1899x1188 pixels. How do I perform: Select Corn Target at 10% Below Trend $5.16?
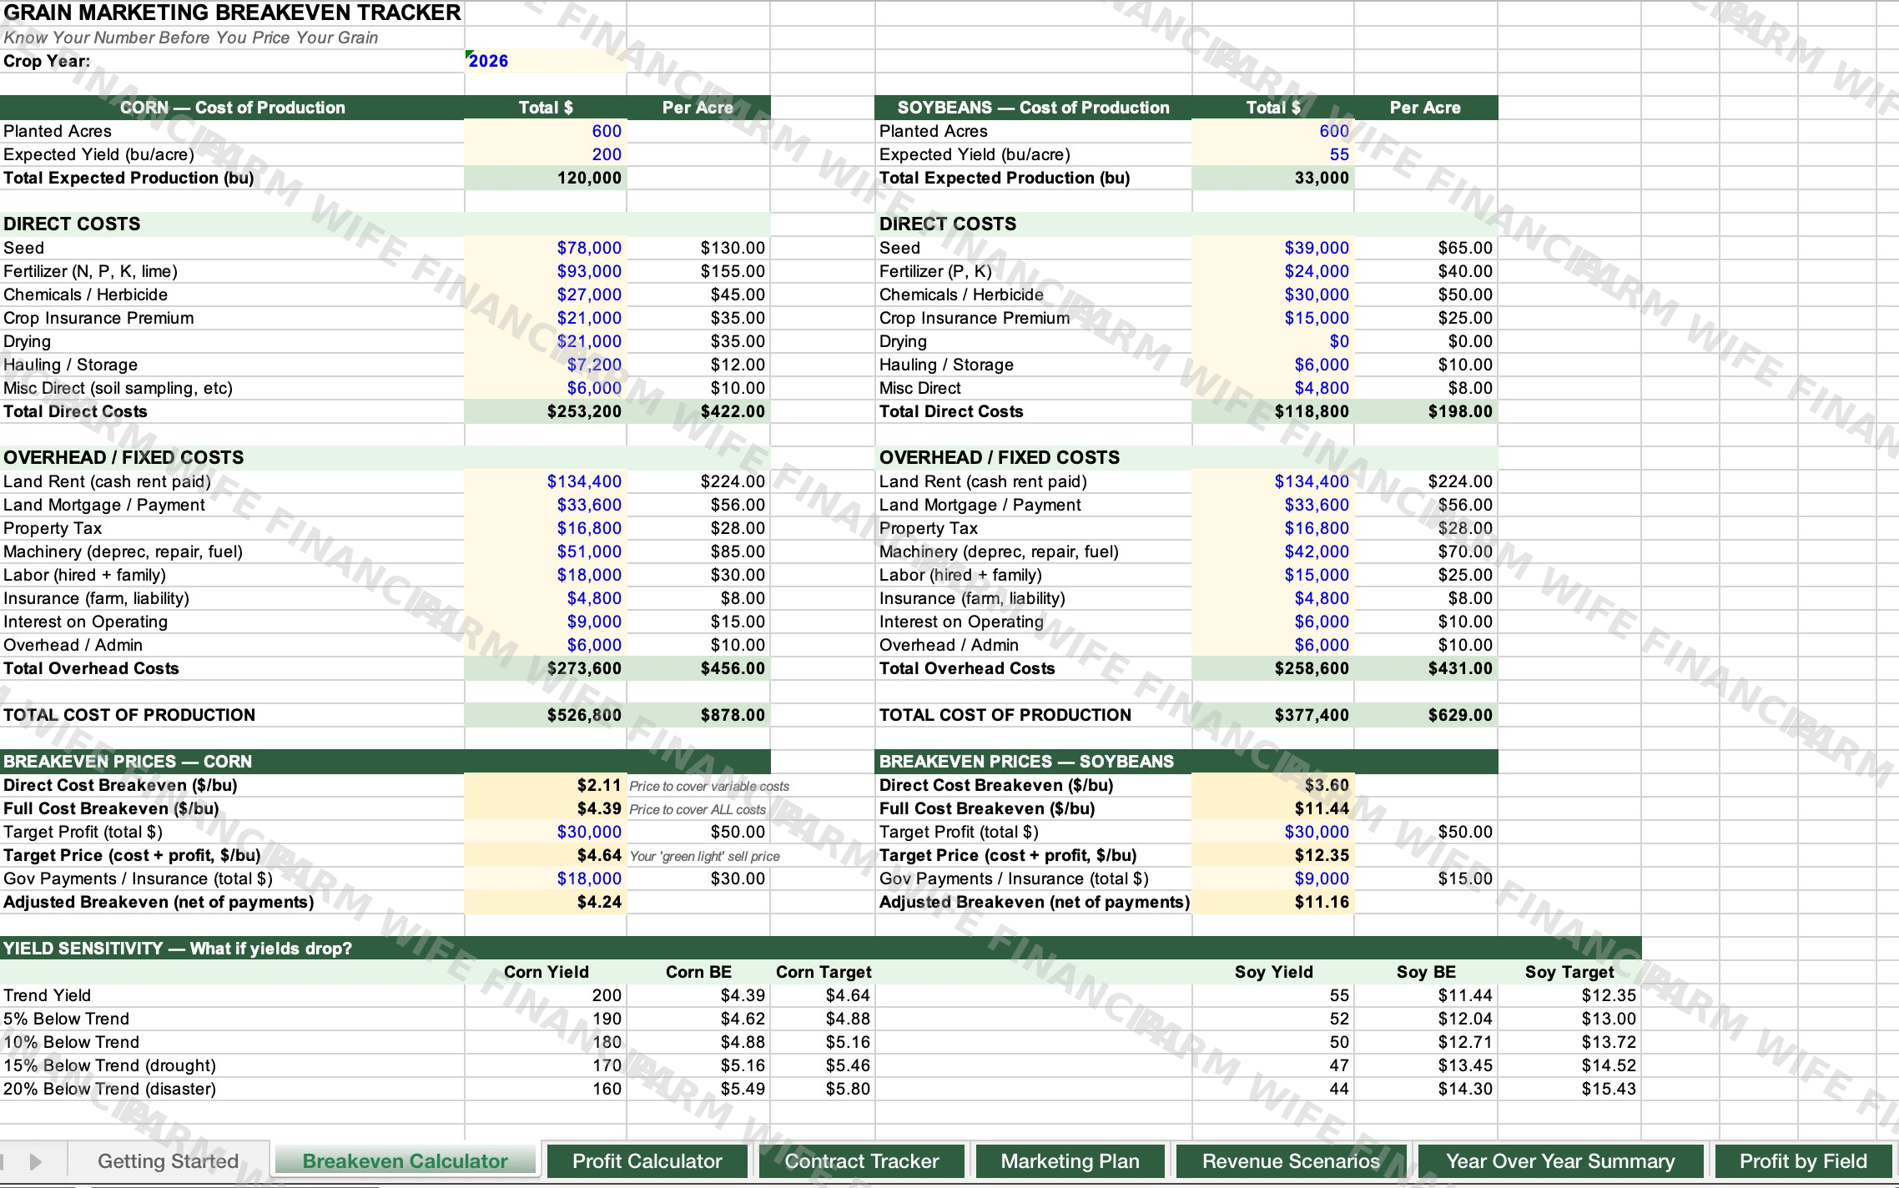click(x=823, y=1042)
